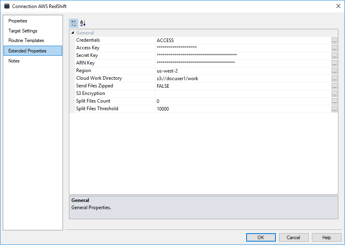Select the Split Files Count label
The height and width of the screenshot is (246, 346).
coord(93,101)
